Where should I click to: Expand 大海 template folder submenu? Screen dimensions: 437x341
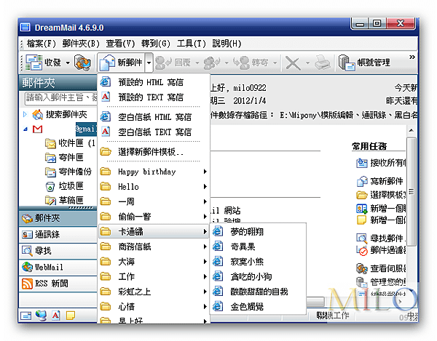(154, 262)
